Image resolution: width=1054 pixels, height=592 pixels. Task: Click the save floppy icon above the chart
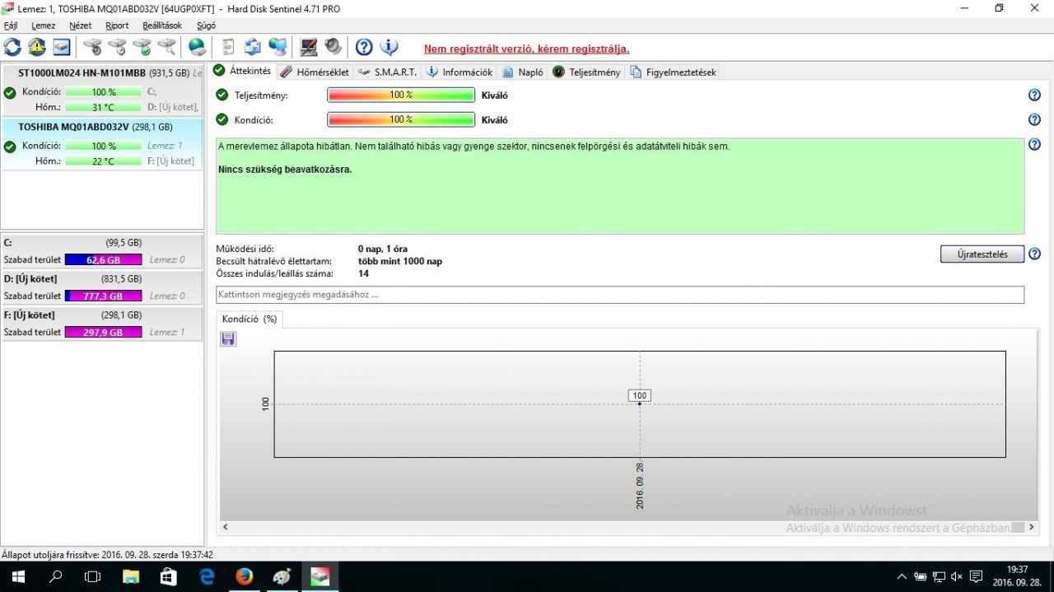[x=228, y=338]
